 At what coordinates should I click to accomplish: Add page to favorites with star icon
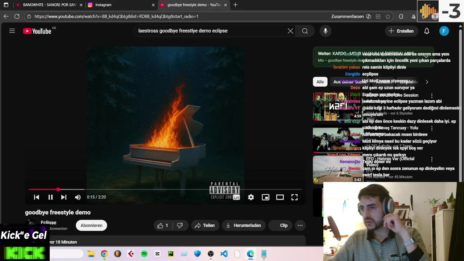point(388,16)
